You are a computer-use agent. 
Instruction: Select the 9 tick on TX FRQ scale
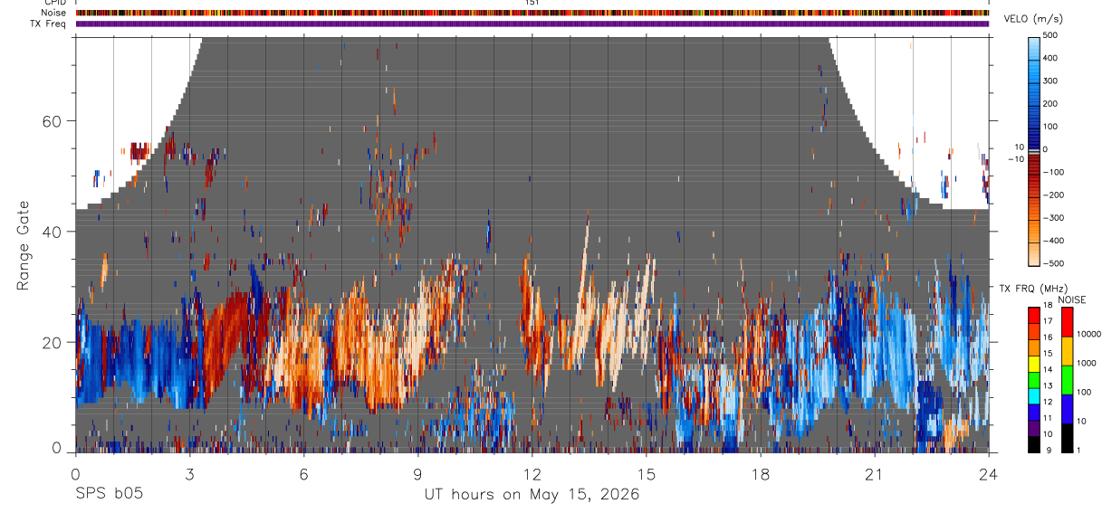[1048, 450]
